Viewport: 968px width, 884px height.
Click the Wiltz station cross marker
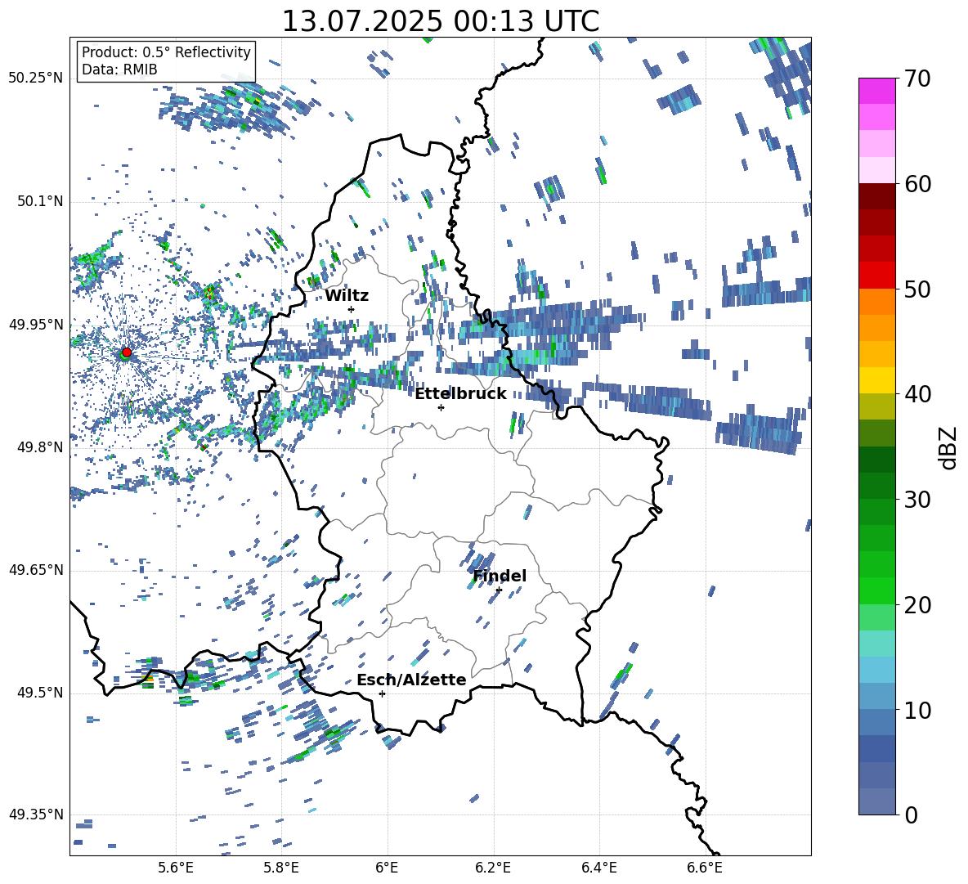352,309
